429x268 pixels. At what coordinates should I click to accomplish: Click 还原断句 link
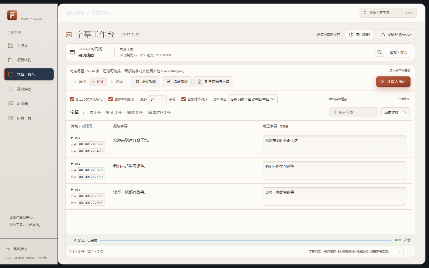404,99
